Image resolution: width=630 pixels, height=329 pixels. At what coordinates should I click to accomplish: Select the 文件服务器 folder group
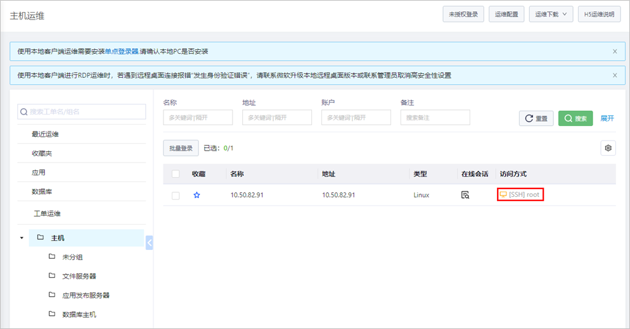point(79,276)
